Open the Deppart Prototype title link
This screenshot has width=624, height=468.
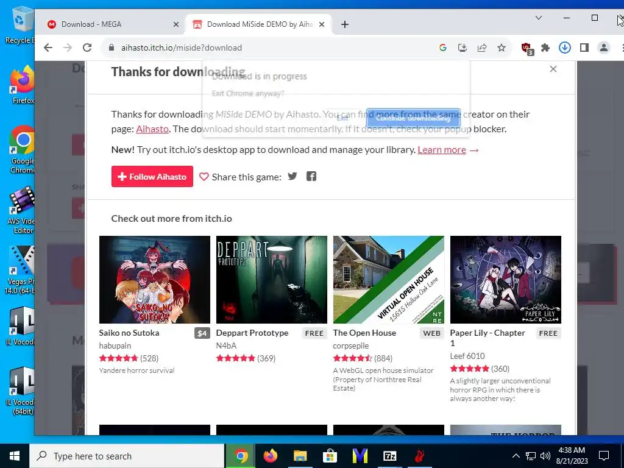coord(252,333)
